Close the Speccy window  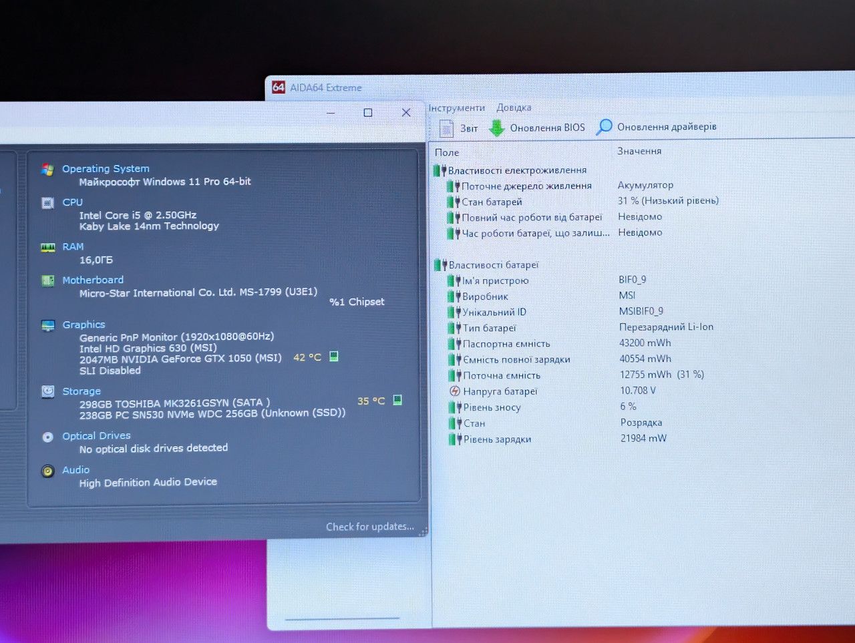[406, 113]
